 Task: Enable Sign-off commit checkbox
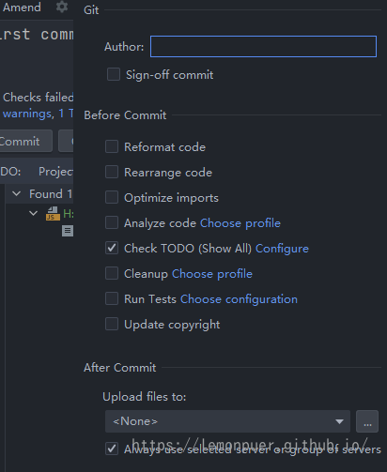114,75
